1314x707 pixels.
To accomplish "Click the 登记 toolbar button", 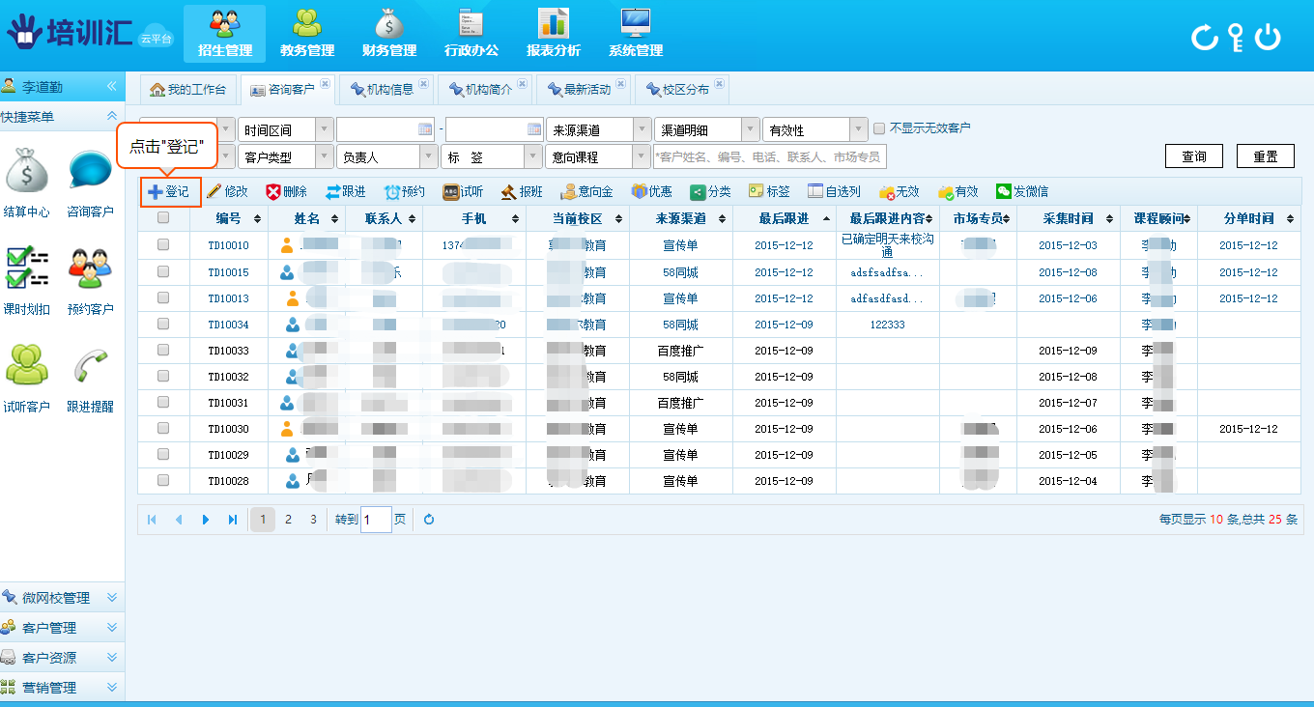I will [170, 192].
